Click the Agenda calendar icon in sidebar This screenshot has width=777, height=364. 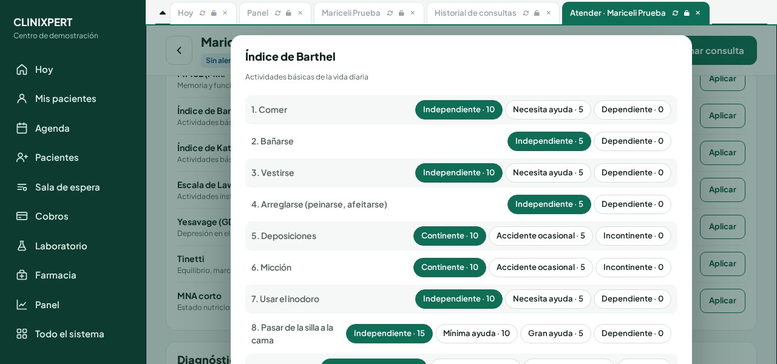click(22, 128)
